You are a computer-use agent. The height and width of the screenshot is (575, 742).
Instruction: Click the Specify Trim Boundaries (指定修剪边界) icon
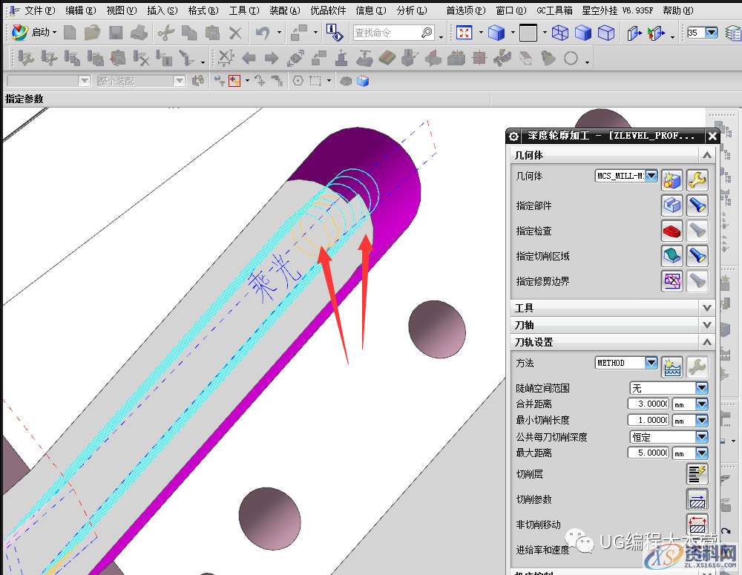(x=672, y=281)
